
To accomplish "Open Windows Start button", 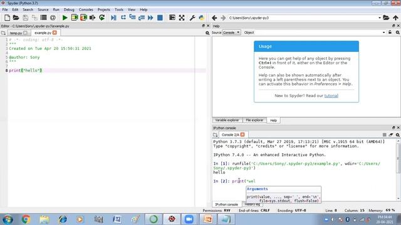I will tap(8, 219).
